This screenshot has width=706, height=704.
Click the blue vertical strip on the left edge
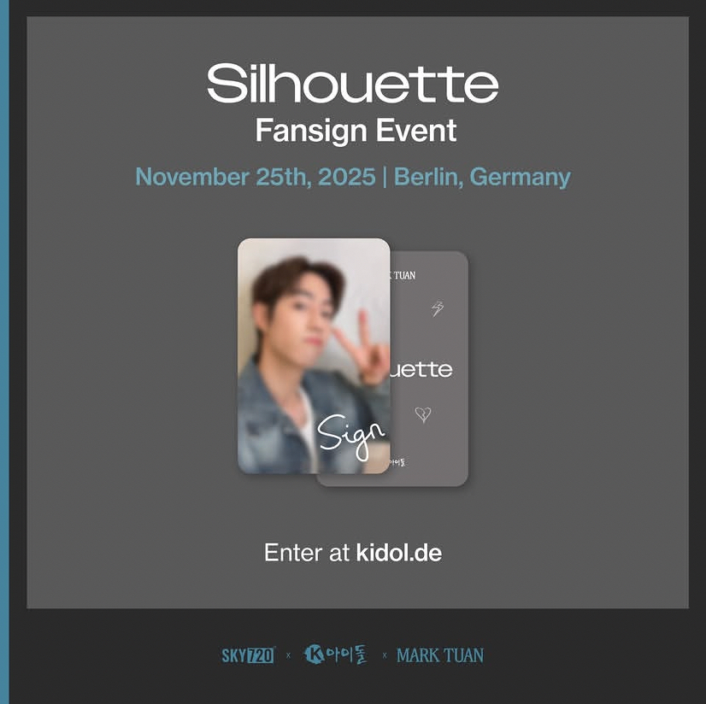[x=4, y=352]
